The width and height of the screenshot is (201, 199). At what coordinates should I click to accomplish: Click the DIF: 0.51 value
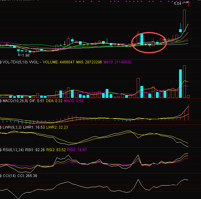point(37,101)
